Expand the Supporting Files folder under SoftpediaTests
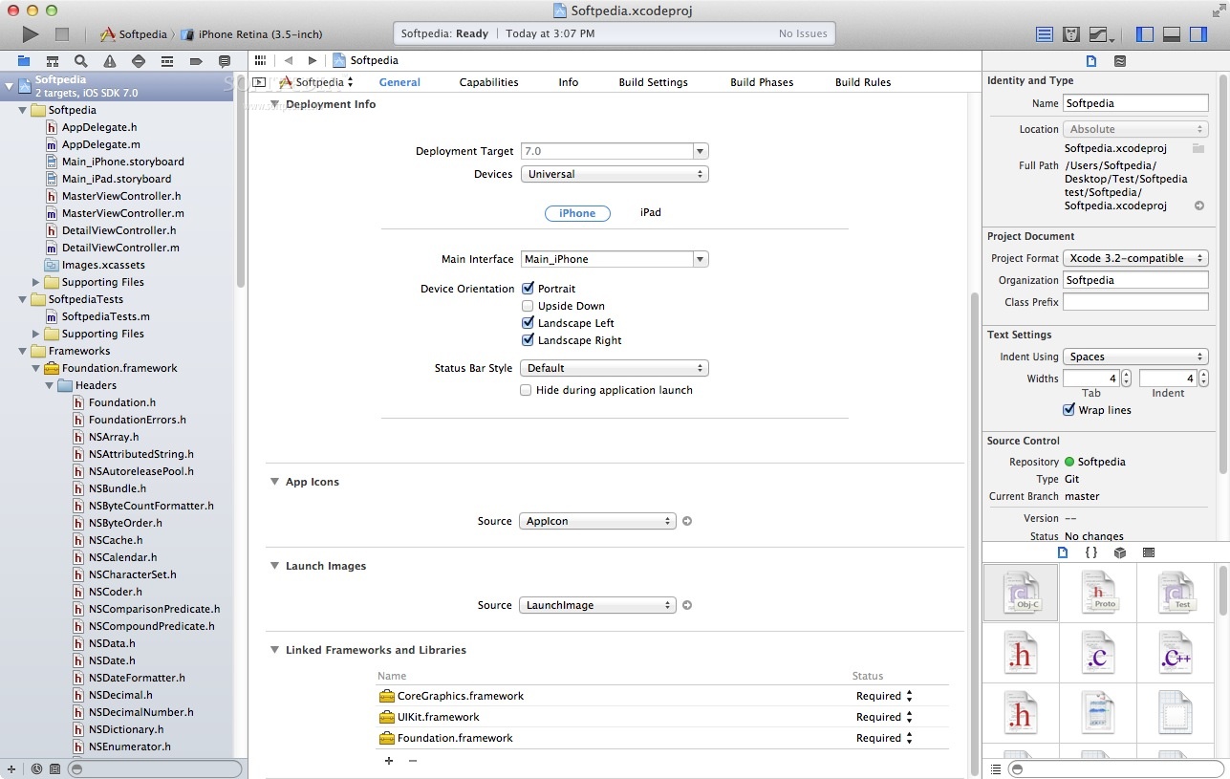The width and height of the screenshot is (1230, 779). [36, 334]
